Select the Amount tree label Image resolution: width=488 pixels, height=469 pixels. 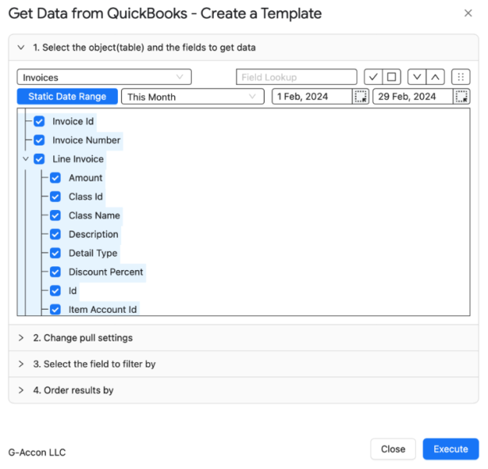(86, 178)
